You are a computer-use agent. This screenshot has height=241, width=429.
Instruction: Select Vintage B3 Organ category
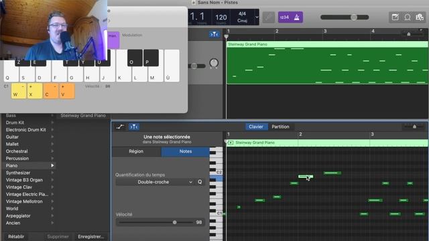[29, 180]
